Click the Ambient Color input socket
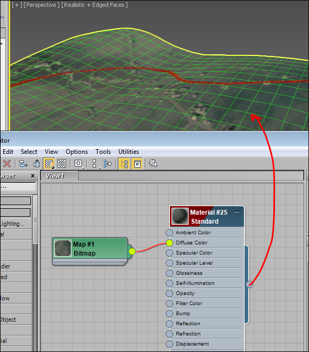This screenshot has height=352, width=309. tap(169, 233)
